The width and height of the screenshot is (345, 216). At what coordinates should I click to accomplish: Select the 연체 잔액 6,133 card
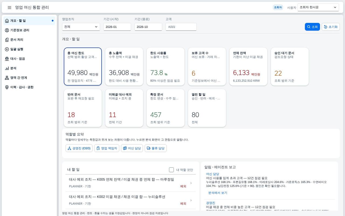(249, 67)
